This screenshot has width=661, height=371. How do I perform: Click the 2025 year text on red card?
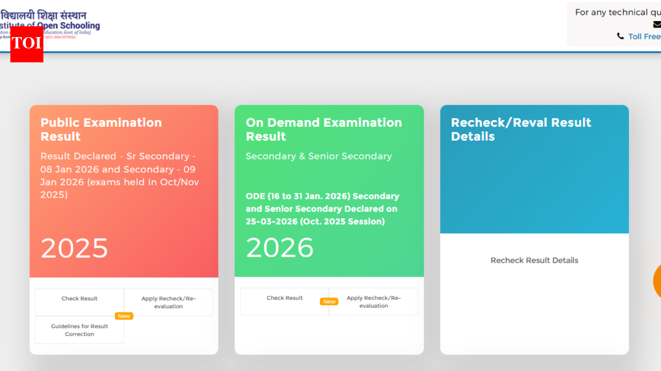pyautogui.click(x=74, y=248)
